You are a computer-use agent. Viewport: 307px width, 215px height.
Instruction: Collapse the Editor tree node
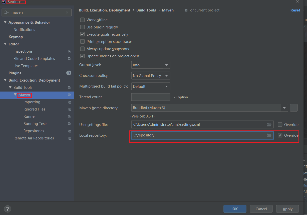click(5, 44)
